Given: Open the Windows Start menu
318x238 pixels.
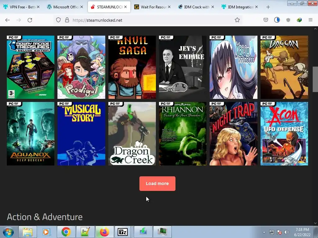Looking at the screenshot, I should (8, 232).
